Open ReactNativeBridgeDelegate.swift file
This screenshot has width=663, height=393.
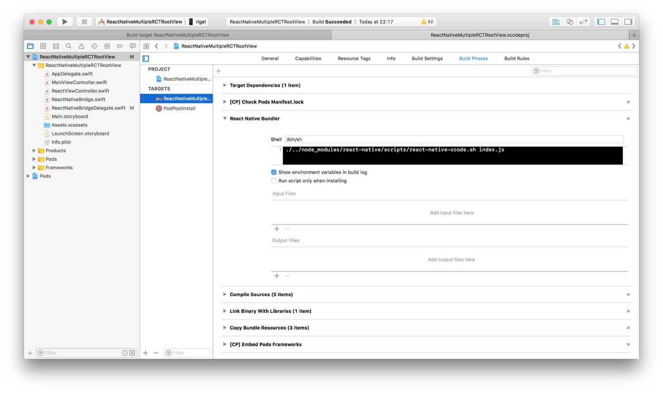[88, 108]
